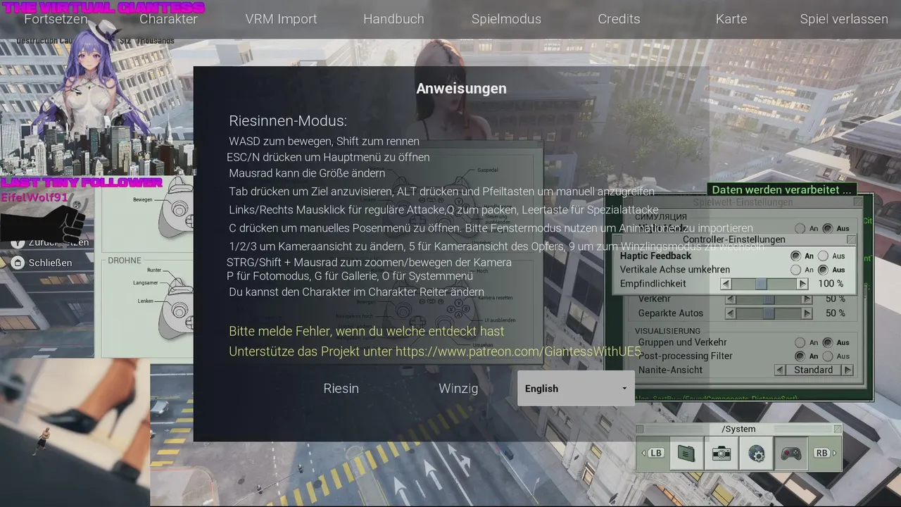Click the Empfindlichkeit slider handle
The width and height of the screenshot is (901, 507).
761,284
